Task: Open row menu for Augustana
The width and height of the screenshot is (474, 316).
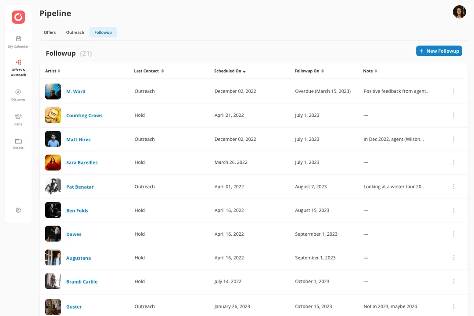Action: (x=453, y=258)
